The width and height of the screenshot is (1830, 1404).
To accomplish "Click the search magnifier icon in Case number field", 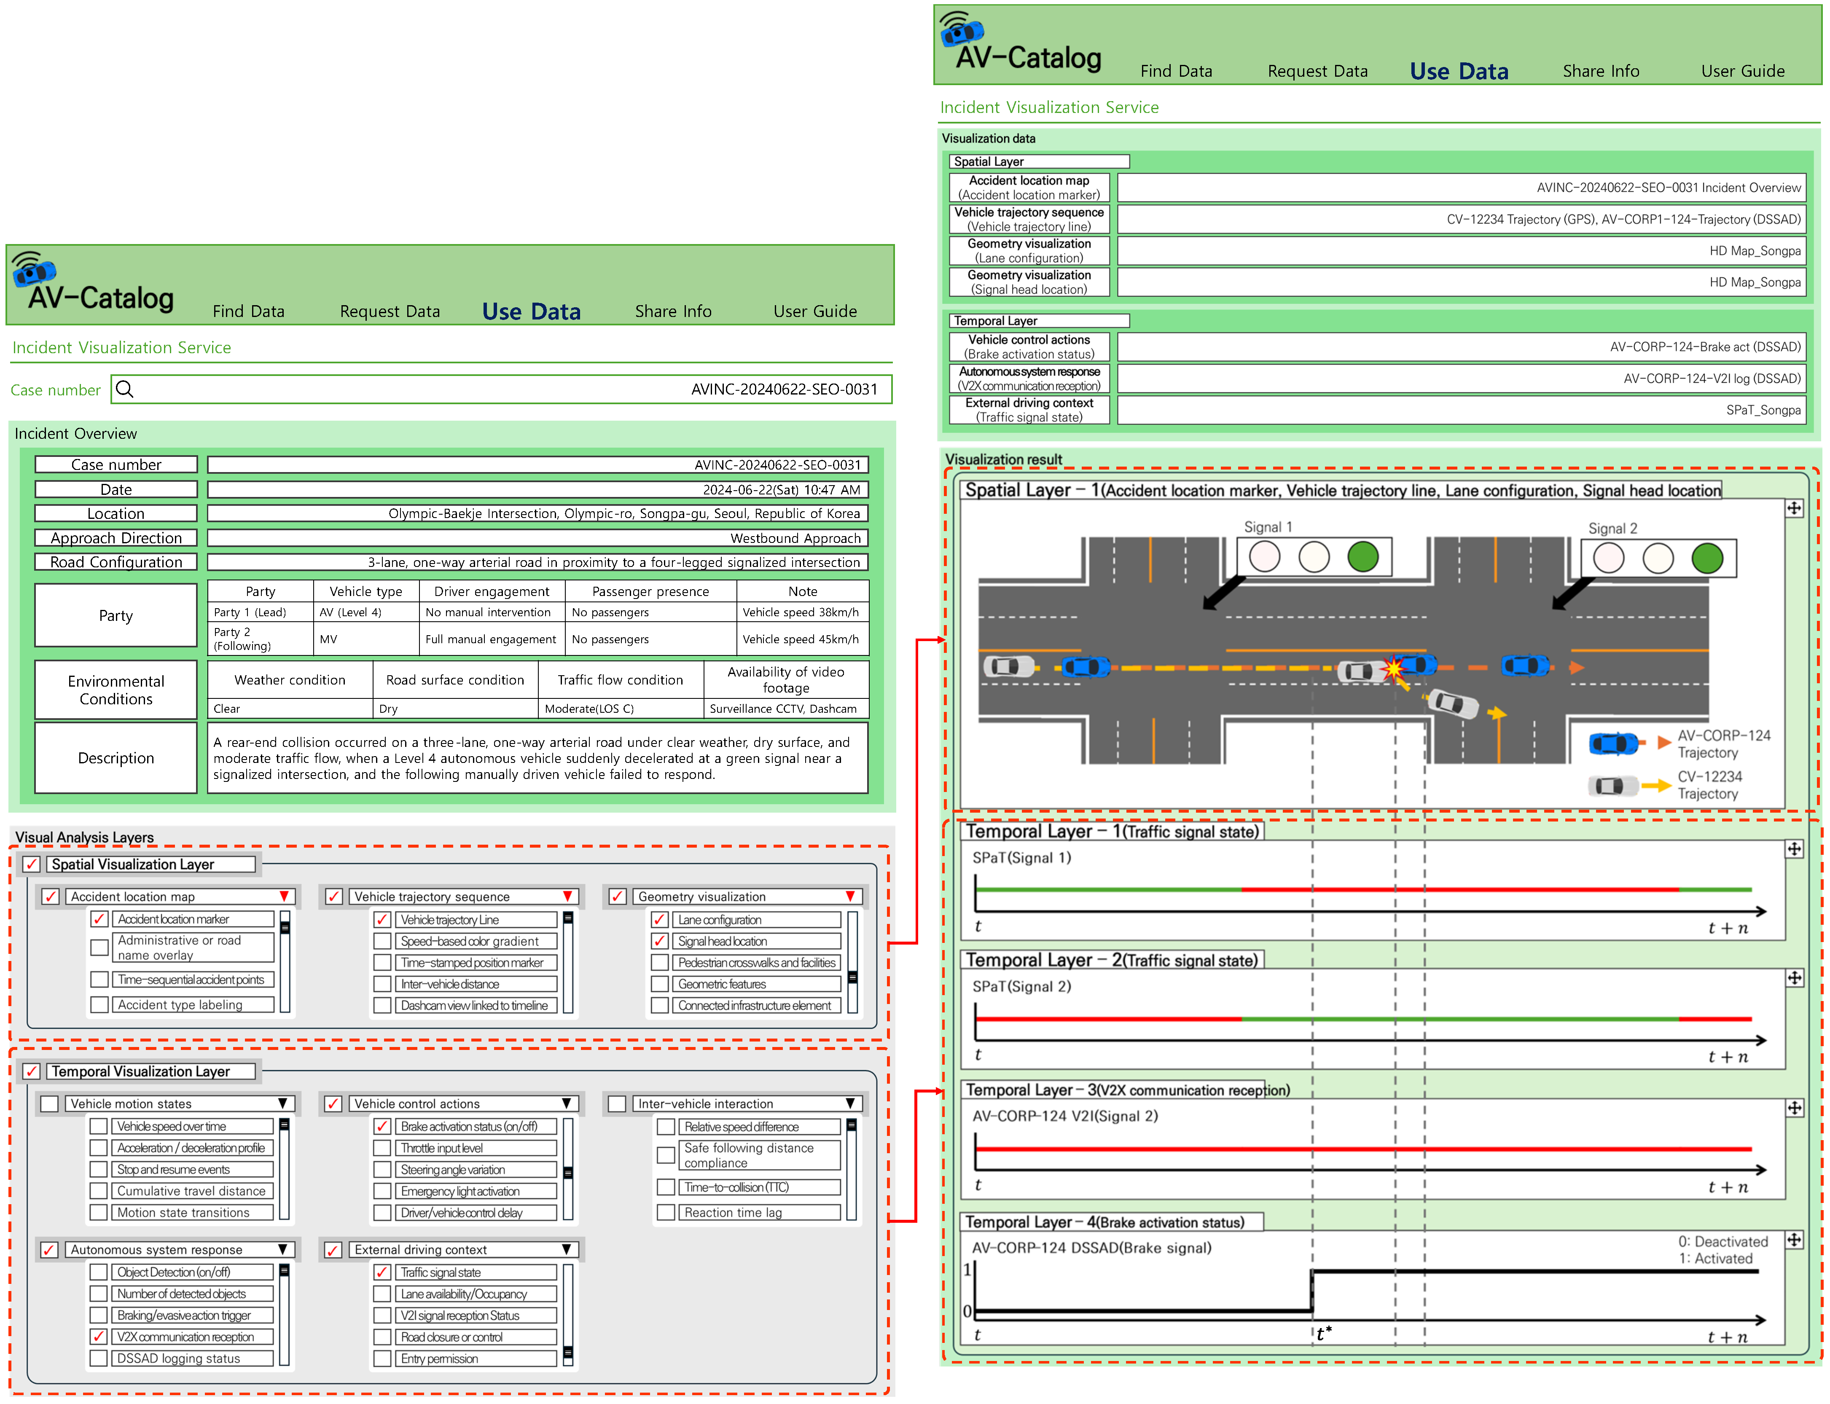I will [124, 389].
